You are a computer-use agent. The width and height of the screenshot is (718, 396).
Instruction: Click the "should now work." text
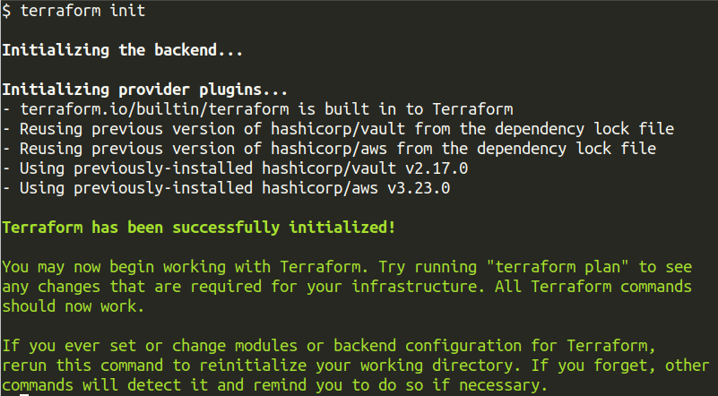tap(74, 306)
